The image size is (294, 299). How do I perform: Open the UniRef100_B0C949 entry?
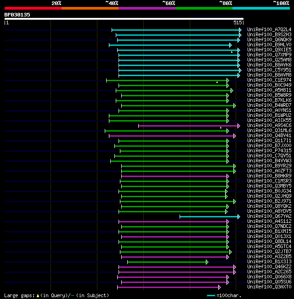[269, 85]
